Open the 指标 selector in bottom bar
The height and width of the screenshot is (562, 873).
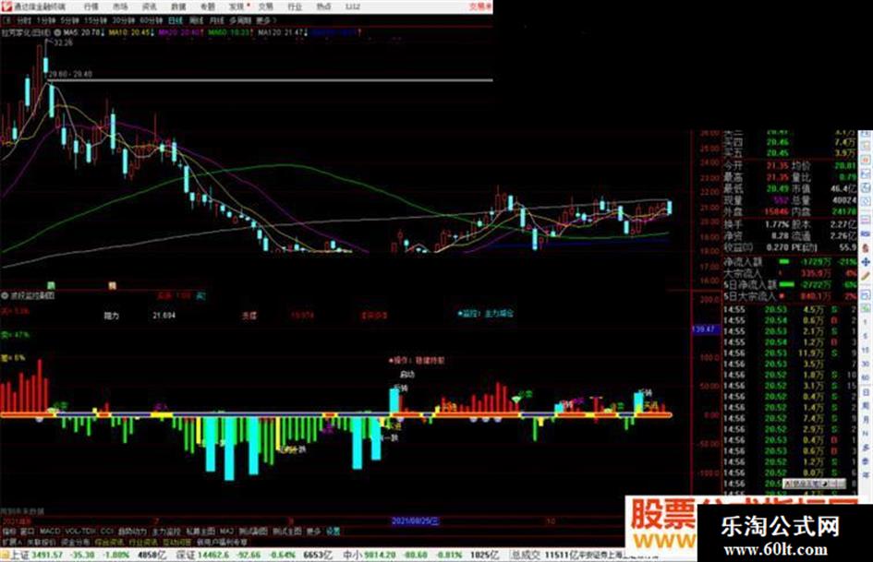point(9,532)
